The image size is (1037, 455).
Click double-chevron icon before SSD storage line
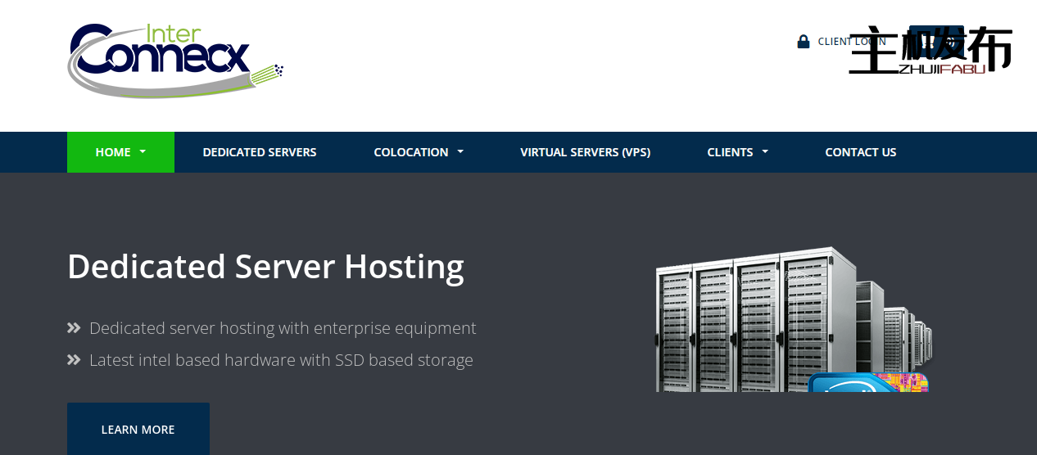[74, 360]
